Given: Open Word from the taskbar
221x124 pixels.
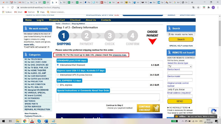Looking at the screenshot, I should click(x=46, y=121).
